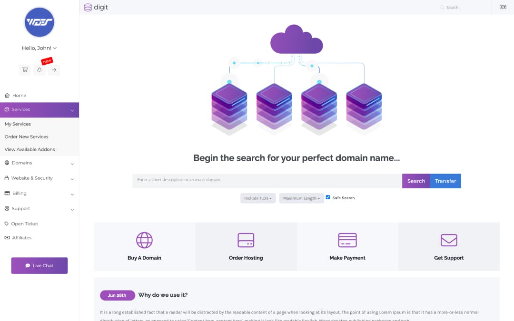
Task: Click the logout arrow icon
Action: 54,70
